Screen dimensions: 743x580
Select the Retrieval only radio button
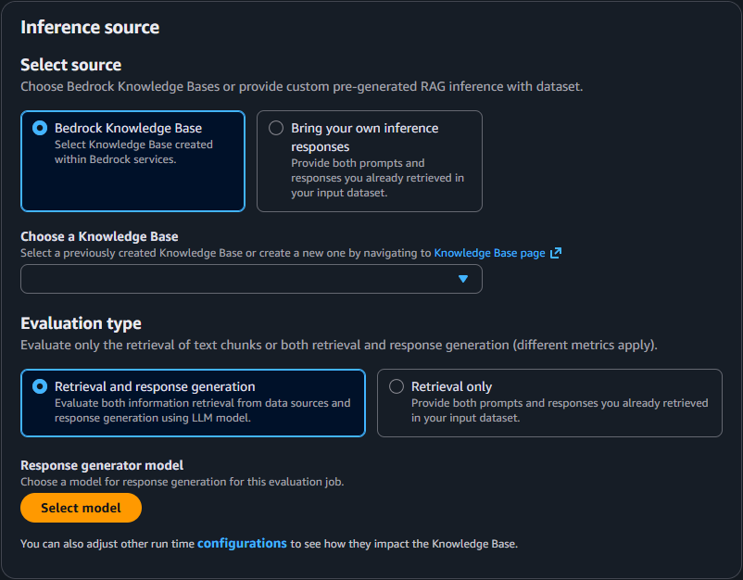[x=397, y=386]
